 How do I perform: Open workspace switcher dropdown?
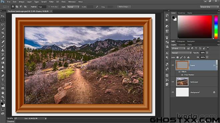(209, 7)
